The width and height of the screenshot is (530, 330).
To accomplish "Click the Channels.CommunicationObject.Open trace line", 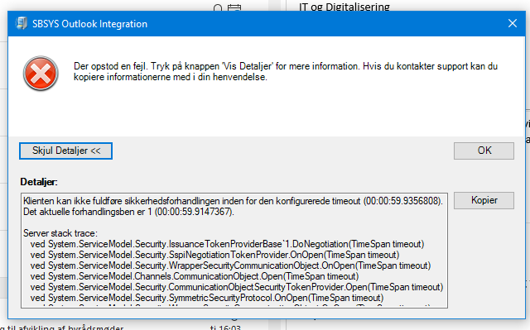I will [x=195, y=276].
